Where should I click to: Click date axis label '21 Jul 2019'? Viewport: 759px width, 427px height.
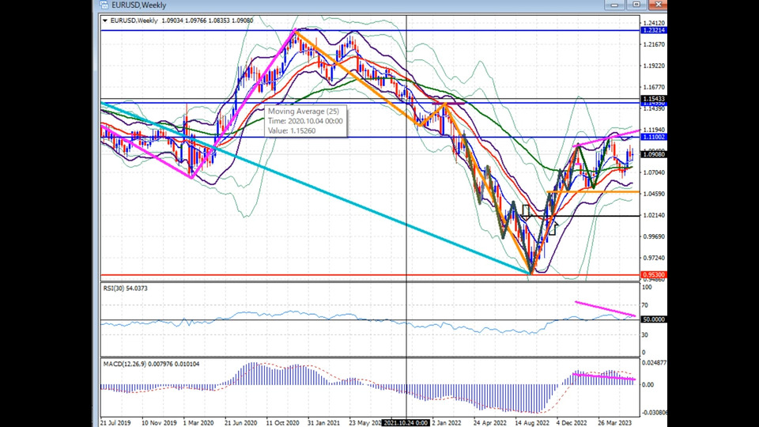point(115,422)
